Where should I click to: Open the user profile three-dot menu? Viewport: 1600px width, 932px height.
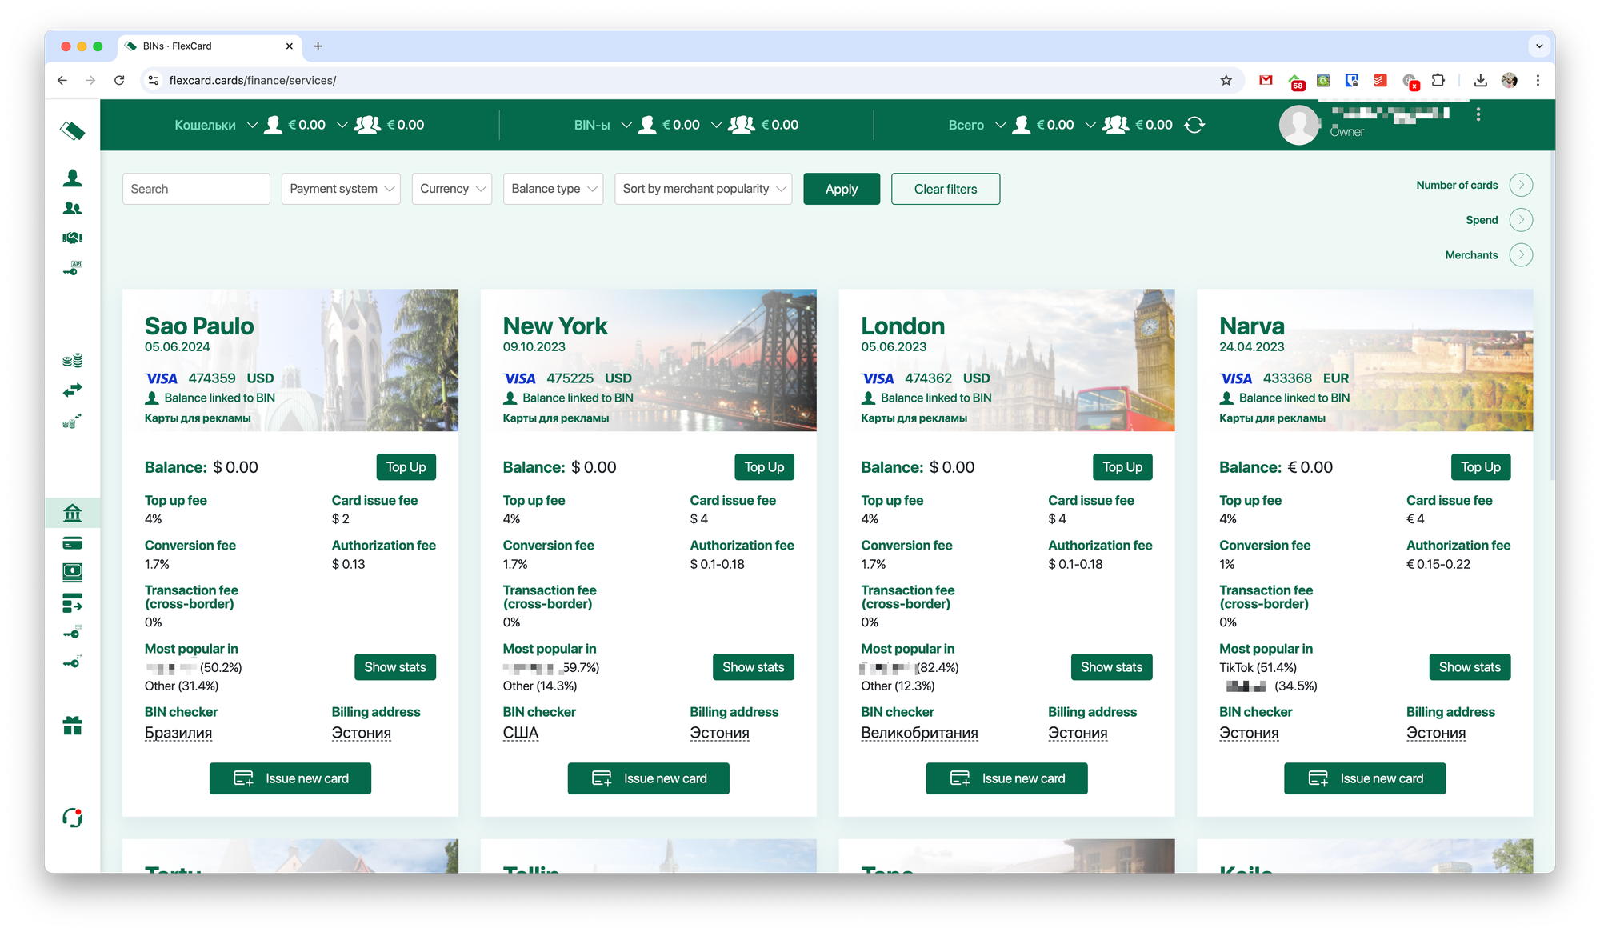click(x=1478, y=114)
